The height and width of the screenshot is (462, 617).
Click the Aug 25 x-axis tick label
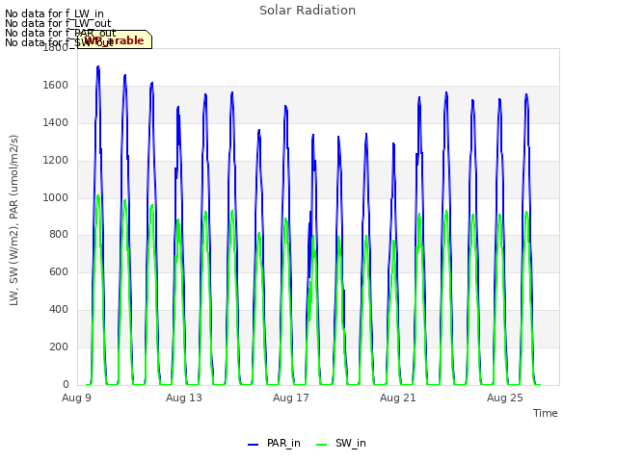point(505,398)
